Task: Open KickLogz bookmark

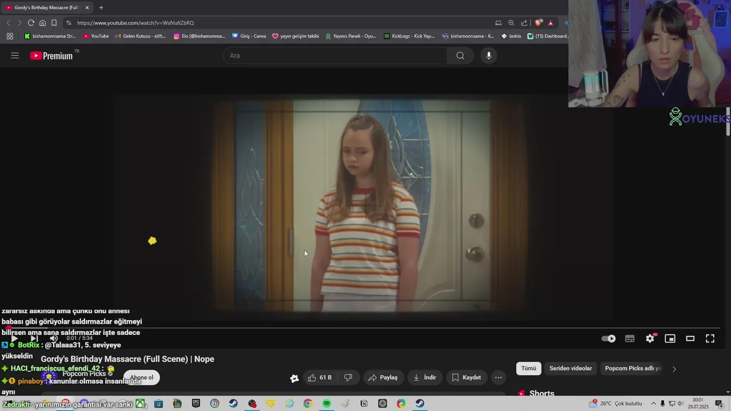Action: (409, 36)
